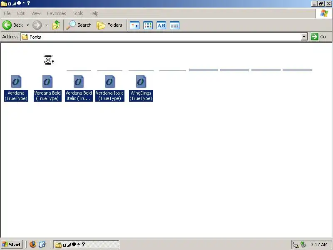Select the Verdana Bold font icon
The width and height of the screenshot is (333, 250).
click(x=47, y=81)
